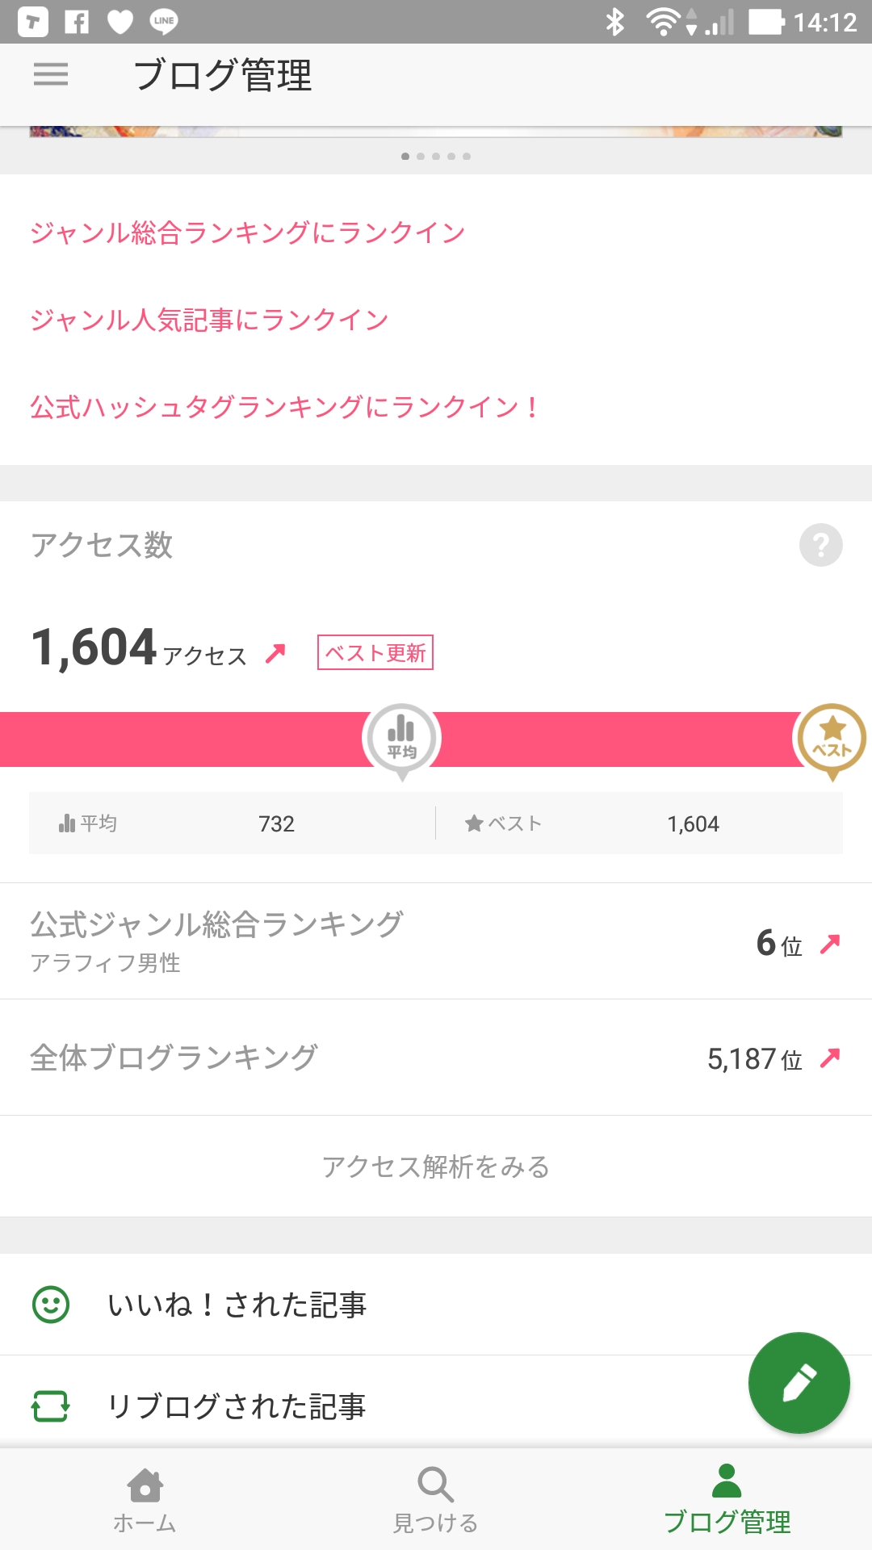This screenshot has height=1550, width=872.
Task: Tap the green pencil write-post button
Action: (799, 1383)
